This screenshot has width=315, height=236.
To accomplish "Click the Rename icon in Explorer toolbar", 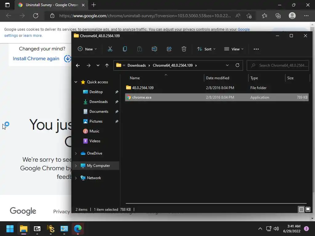I will coord(154,49).
